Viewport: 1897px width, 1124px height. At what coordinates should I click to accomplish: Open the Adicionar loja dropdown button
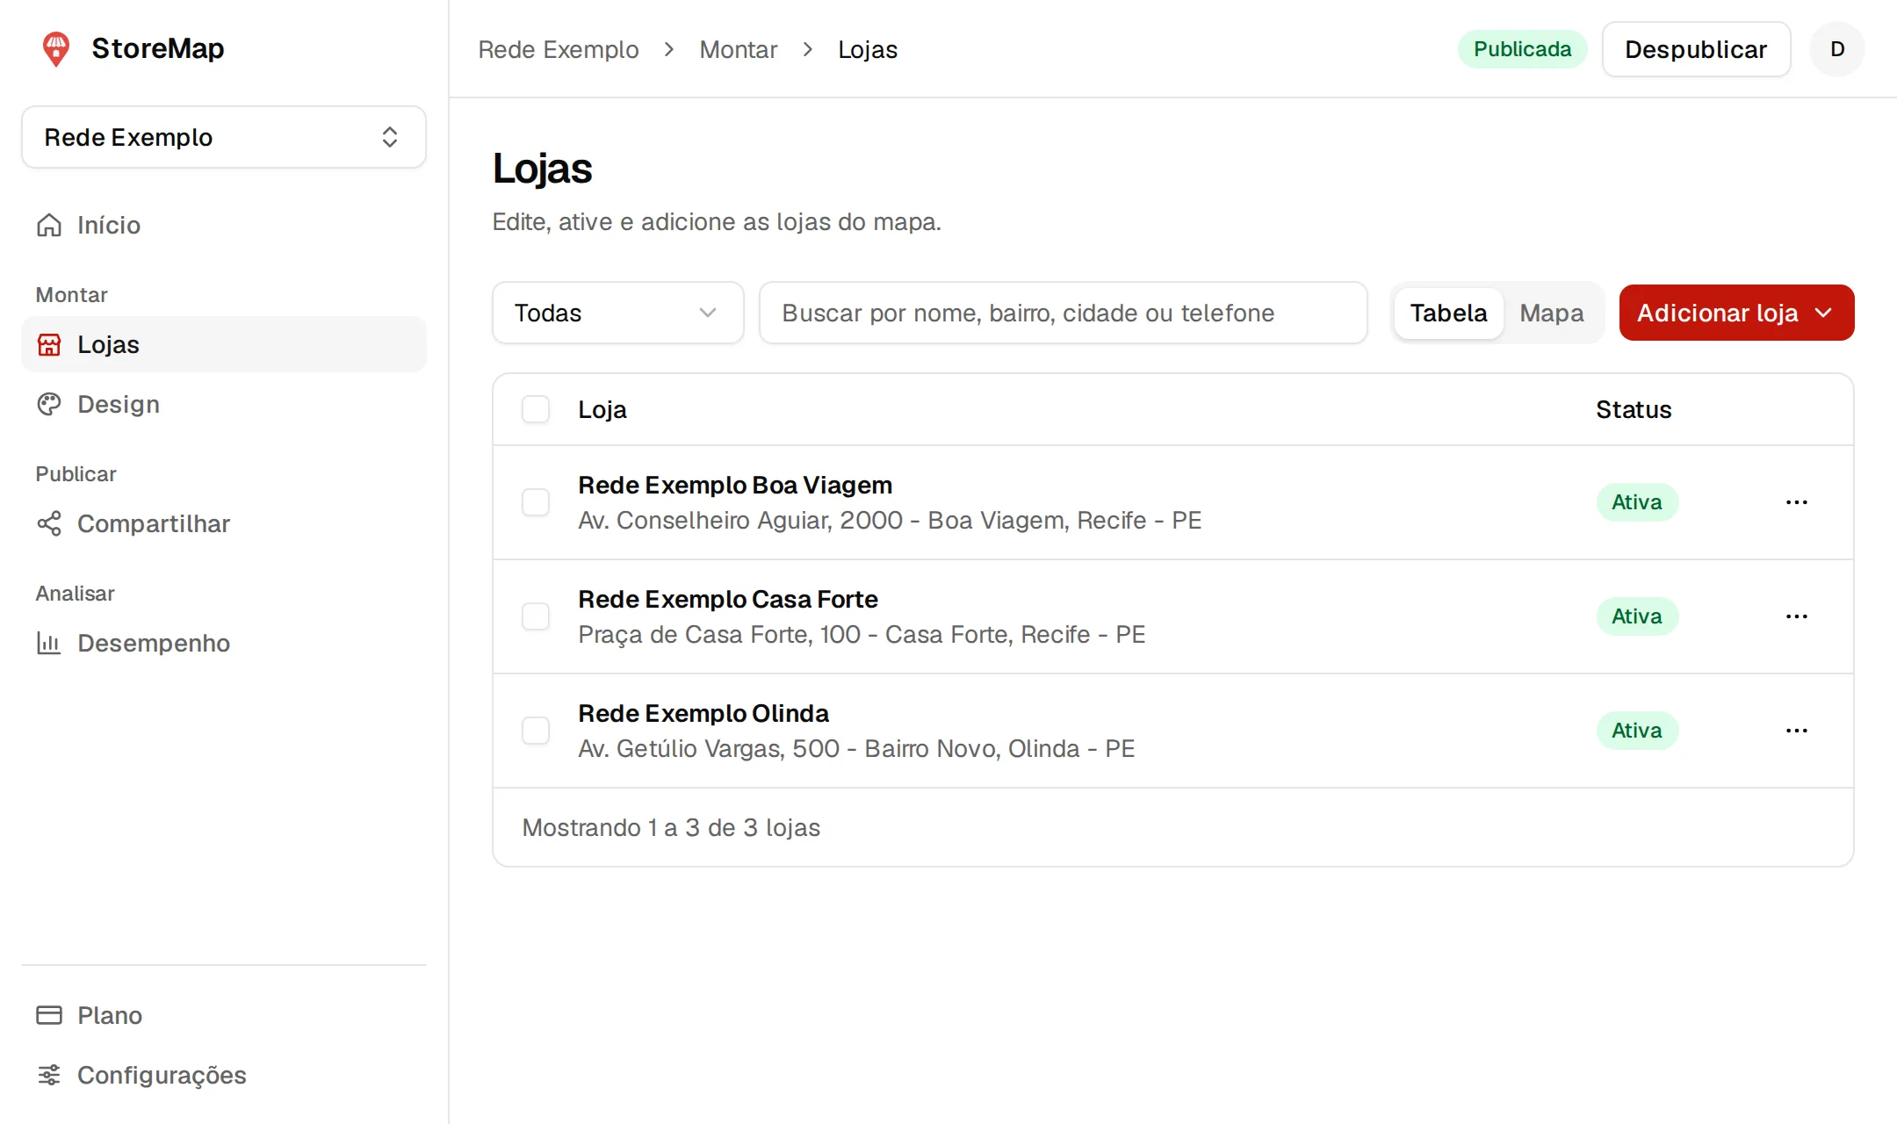[x=1736, y=313]
